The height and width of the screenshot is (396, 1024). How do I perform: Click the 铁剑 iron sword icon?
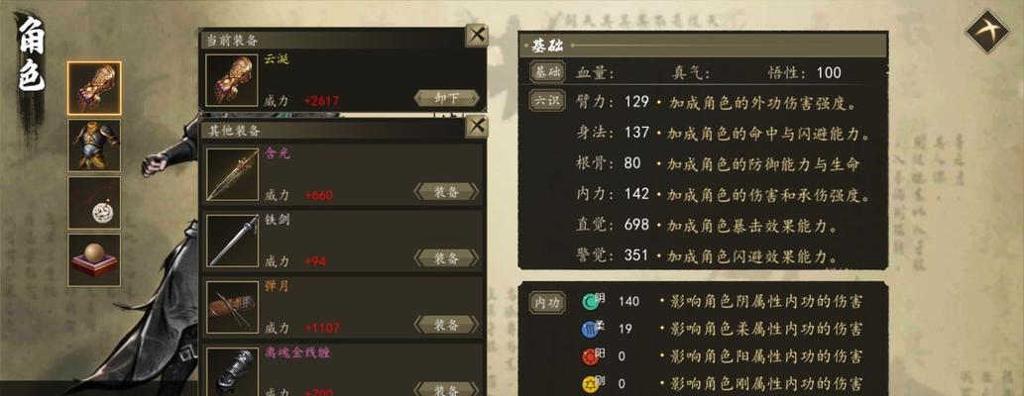point(233,241)
